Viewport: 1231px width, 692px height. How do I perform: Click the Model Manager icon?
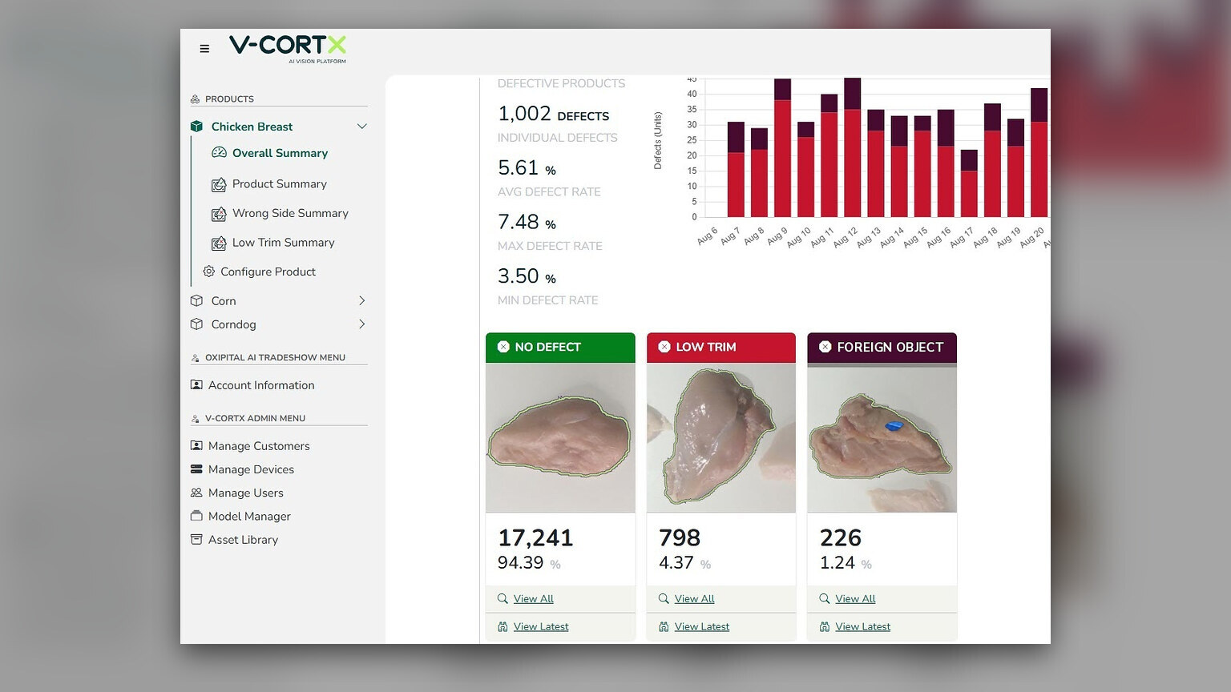(196, 516)
